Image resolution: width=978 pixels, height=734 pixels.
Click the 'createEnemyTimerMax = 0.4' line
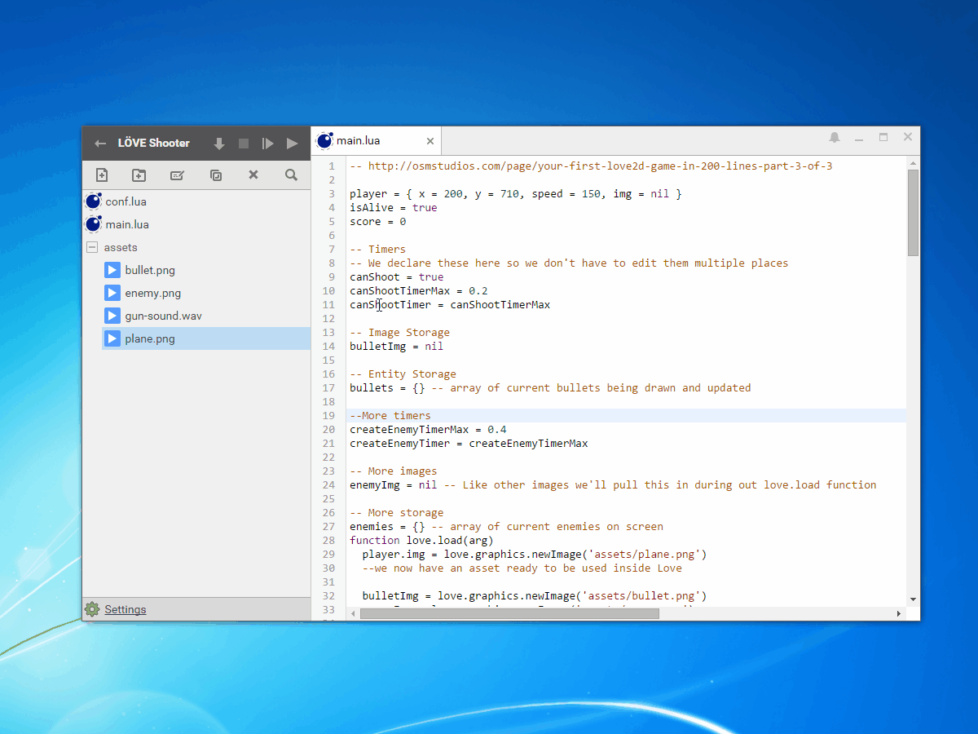[428, 430]
